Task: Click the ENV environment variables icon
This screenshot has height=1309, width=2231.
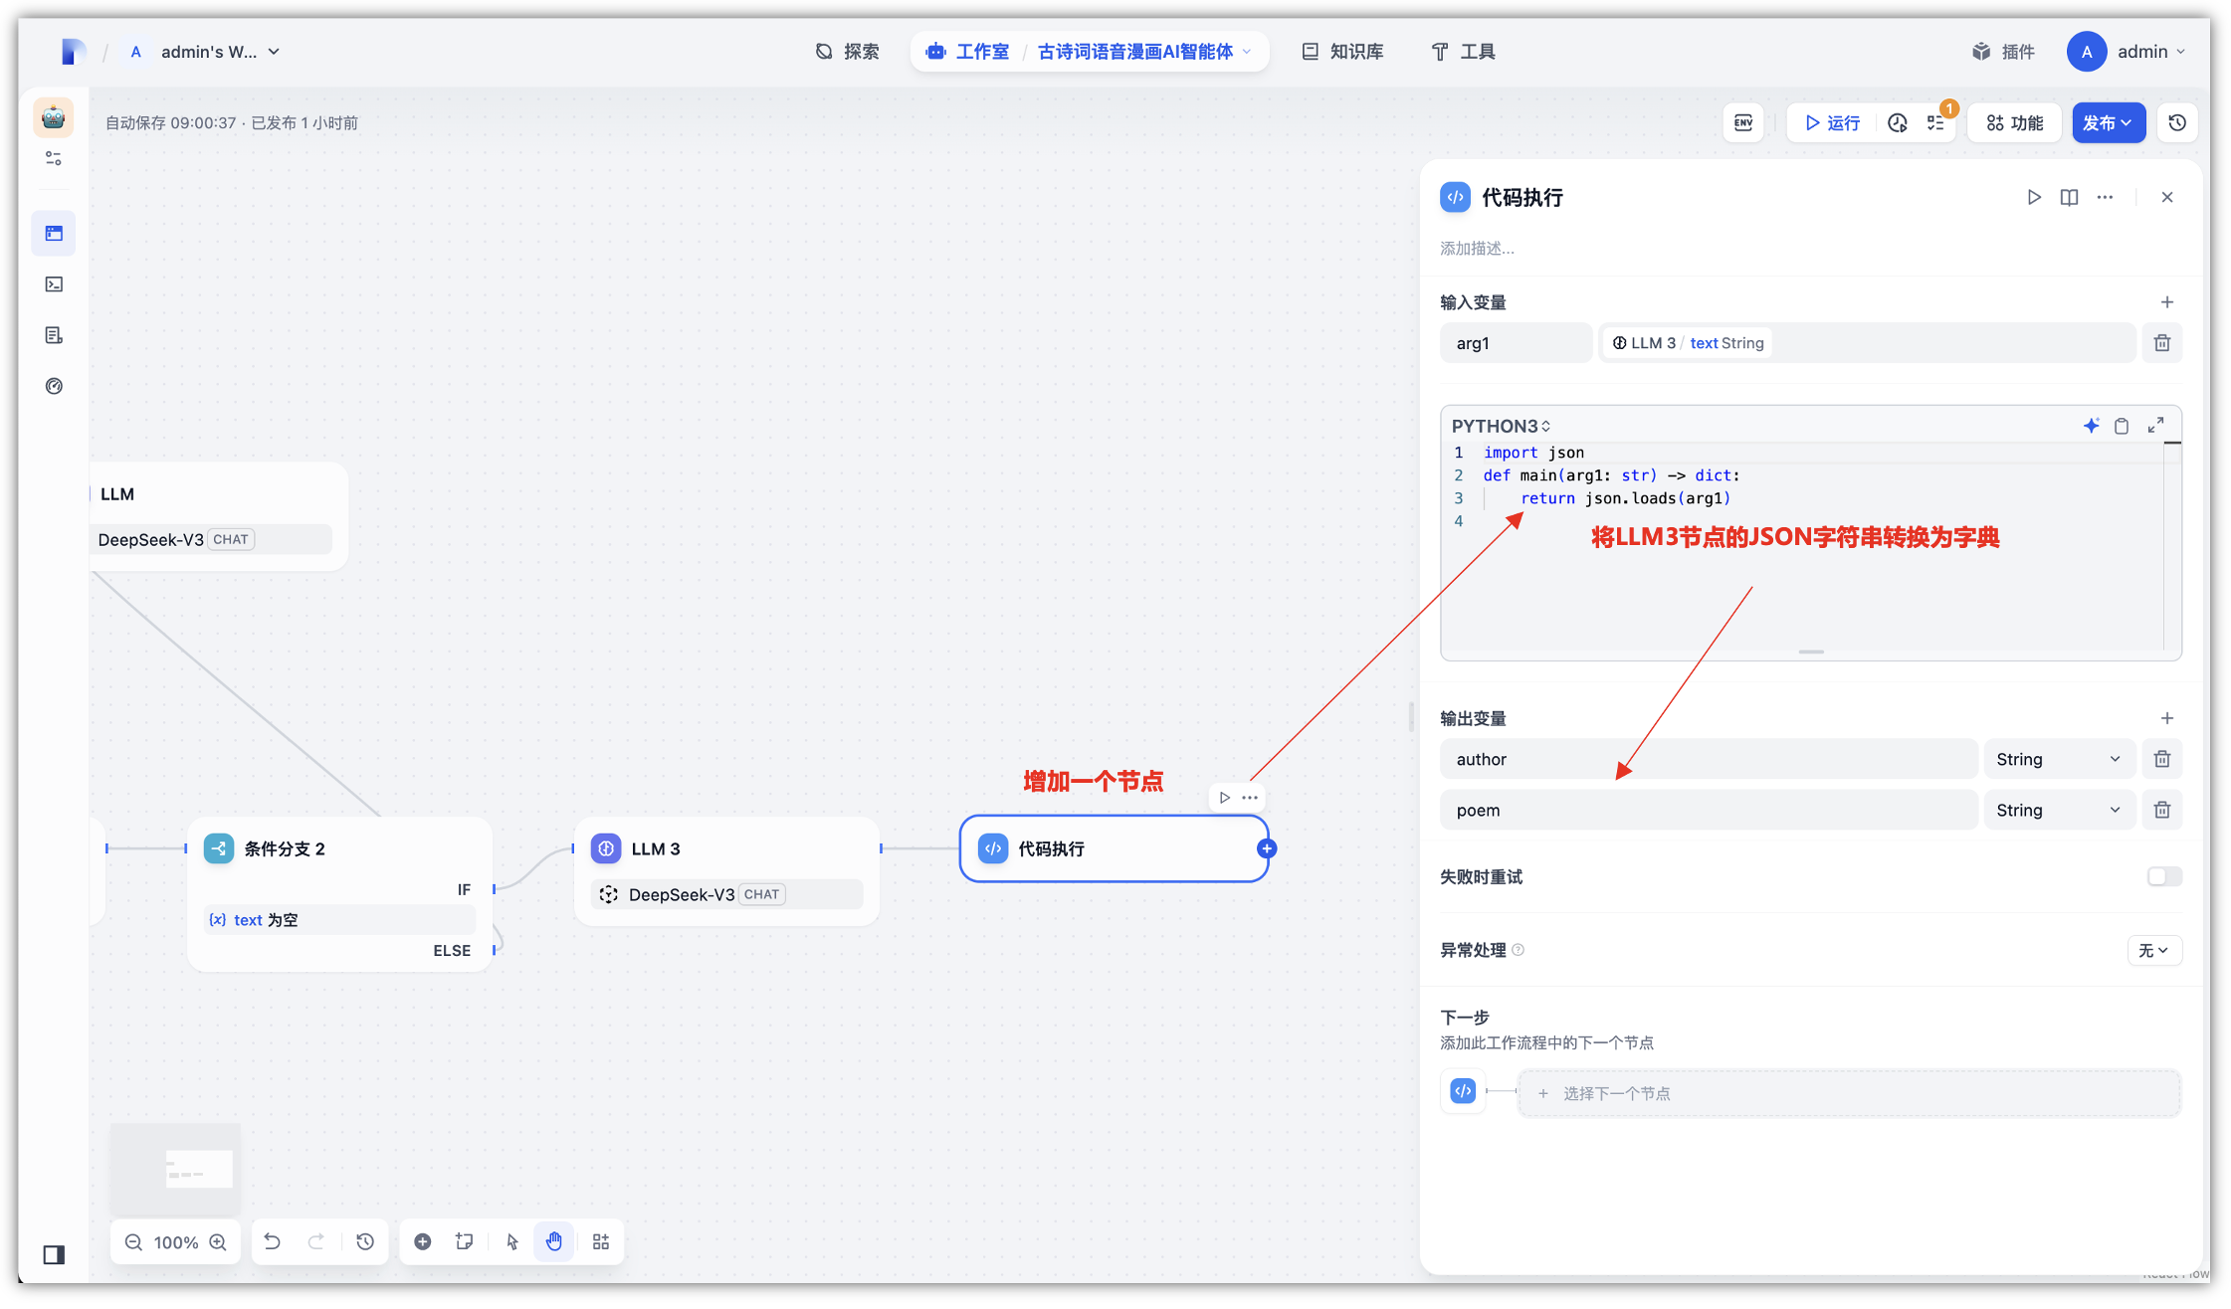Action: [x=1743, y=122]
